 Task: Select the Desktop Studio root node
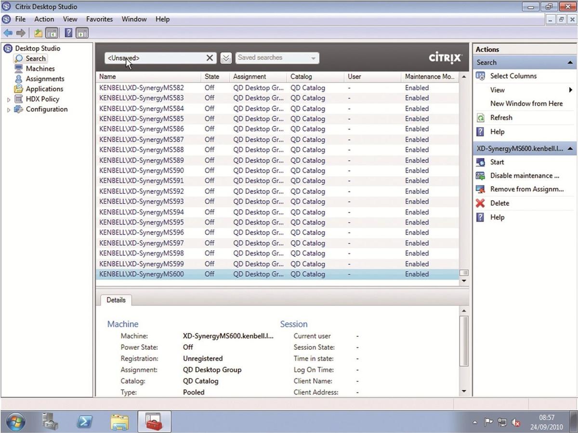pos(38,48)
